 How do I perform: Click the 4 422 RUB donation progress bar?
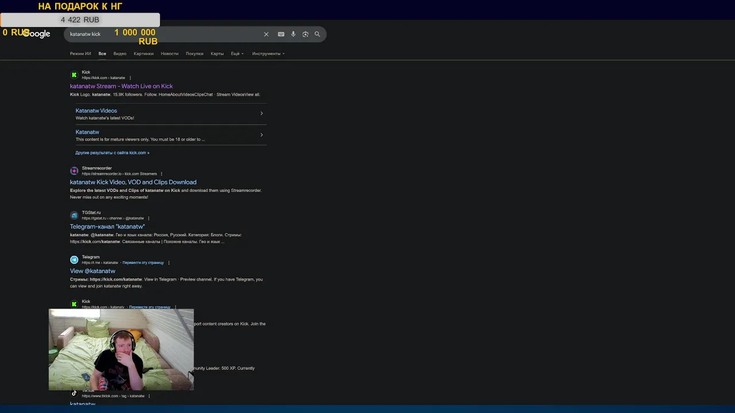80,20
